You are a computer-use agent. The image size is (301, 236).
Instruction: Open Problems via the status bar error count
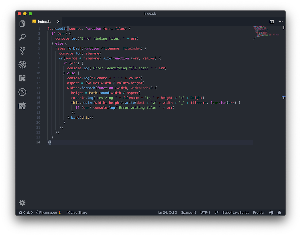tap(22, 213)
